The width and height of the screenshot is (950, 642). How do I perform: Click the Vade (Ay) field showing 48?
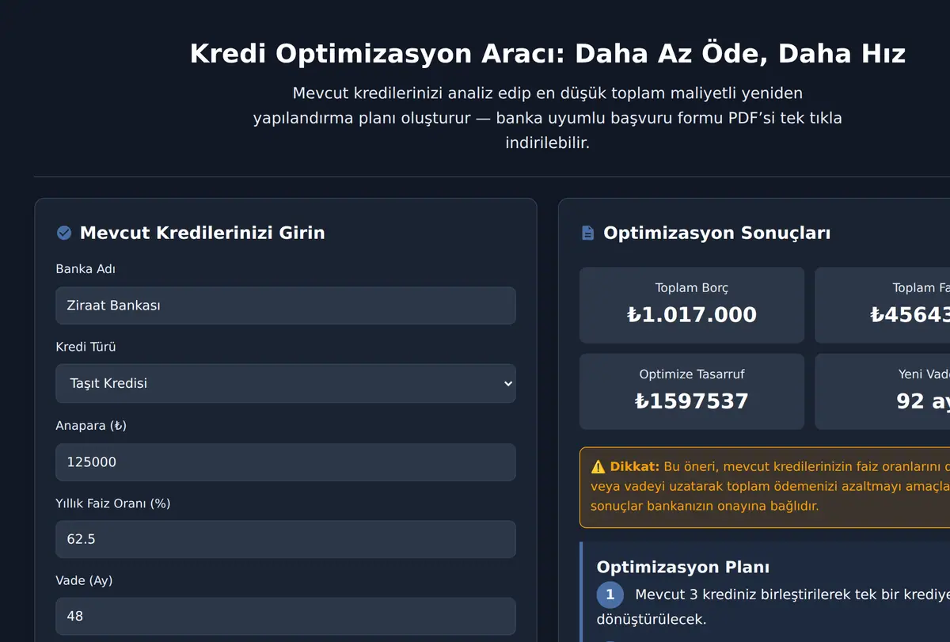tap(286, 616)
